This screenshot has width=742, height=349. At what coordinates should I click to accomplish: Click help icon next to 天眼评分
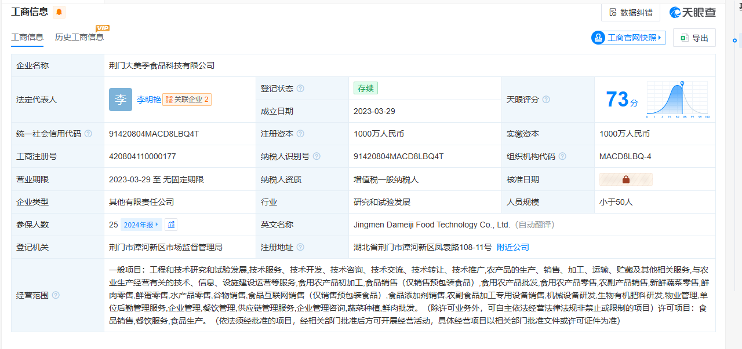pos(546,100)
